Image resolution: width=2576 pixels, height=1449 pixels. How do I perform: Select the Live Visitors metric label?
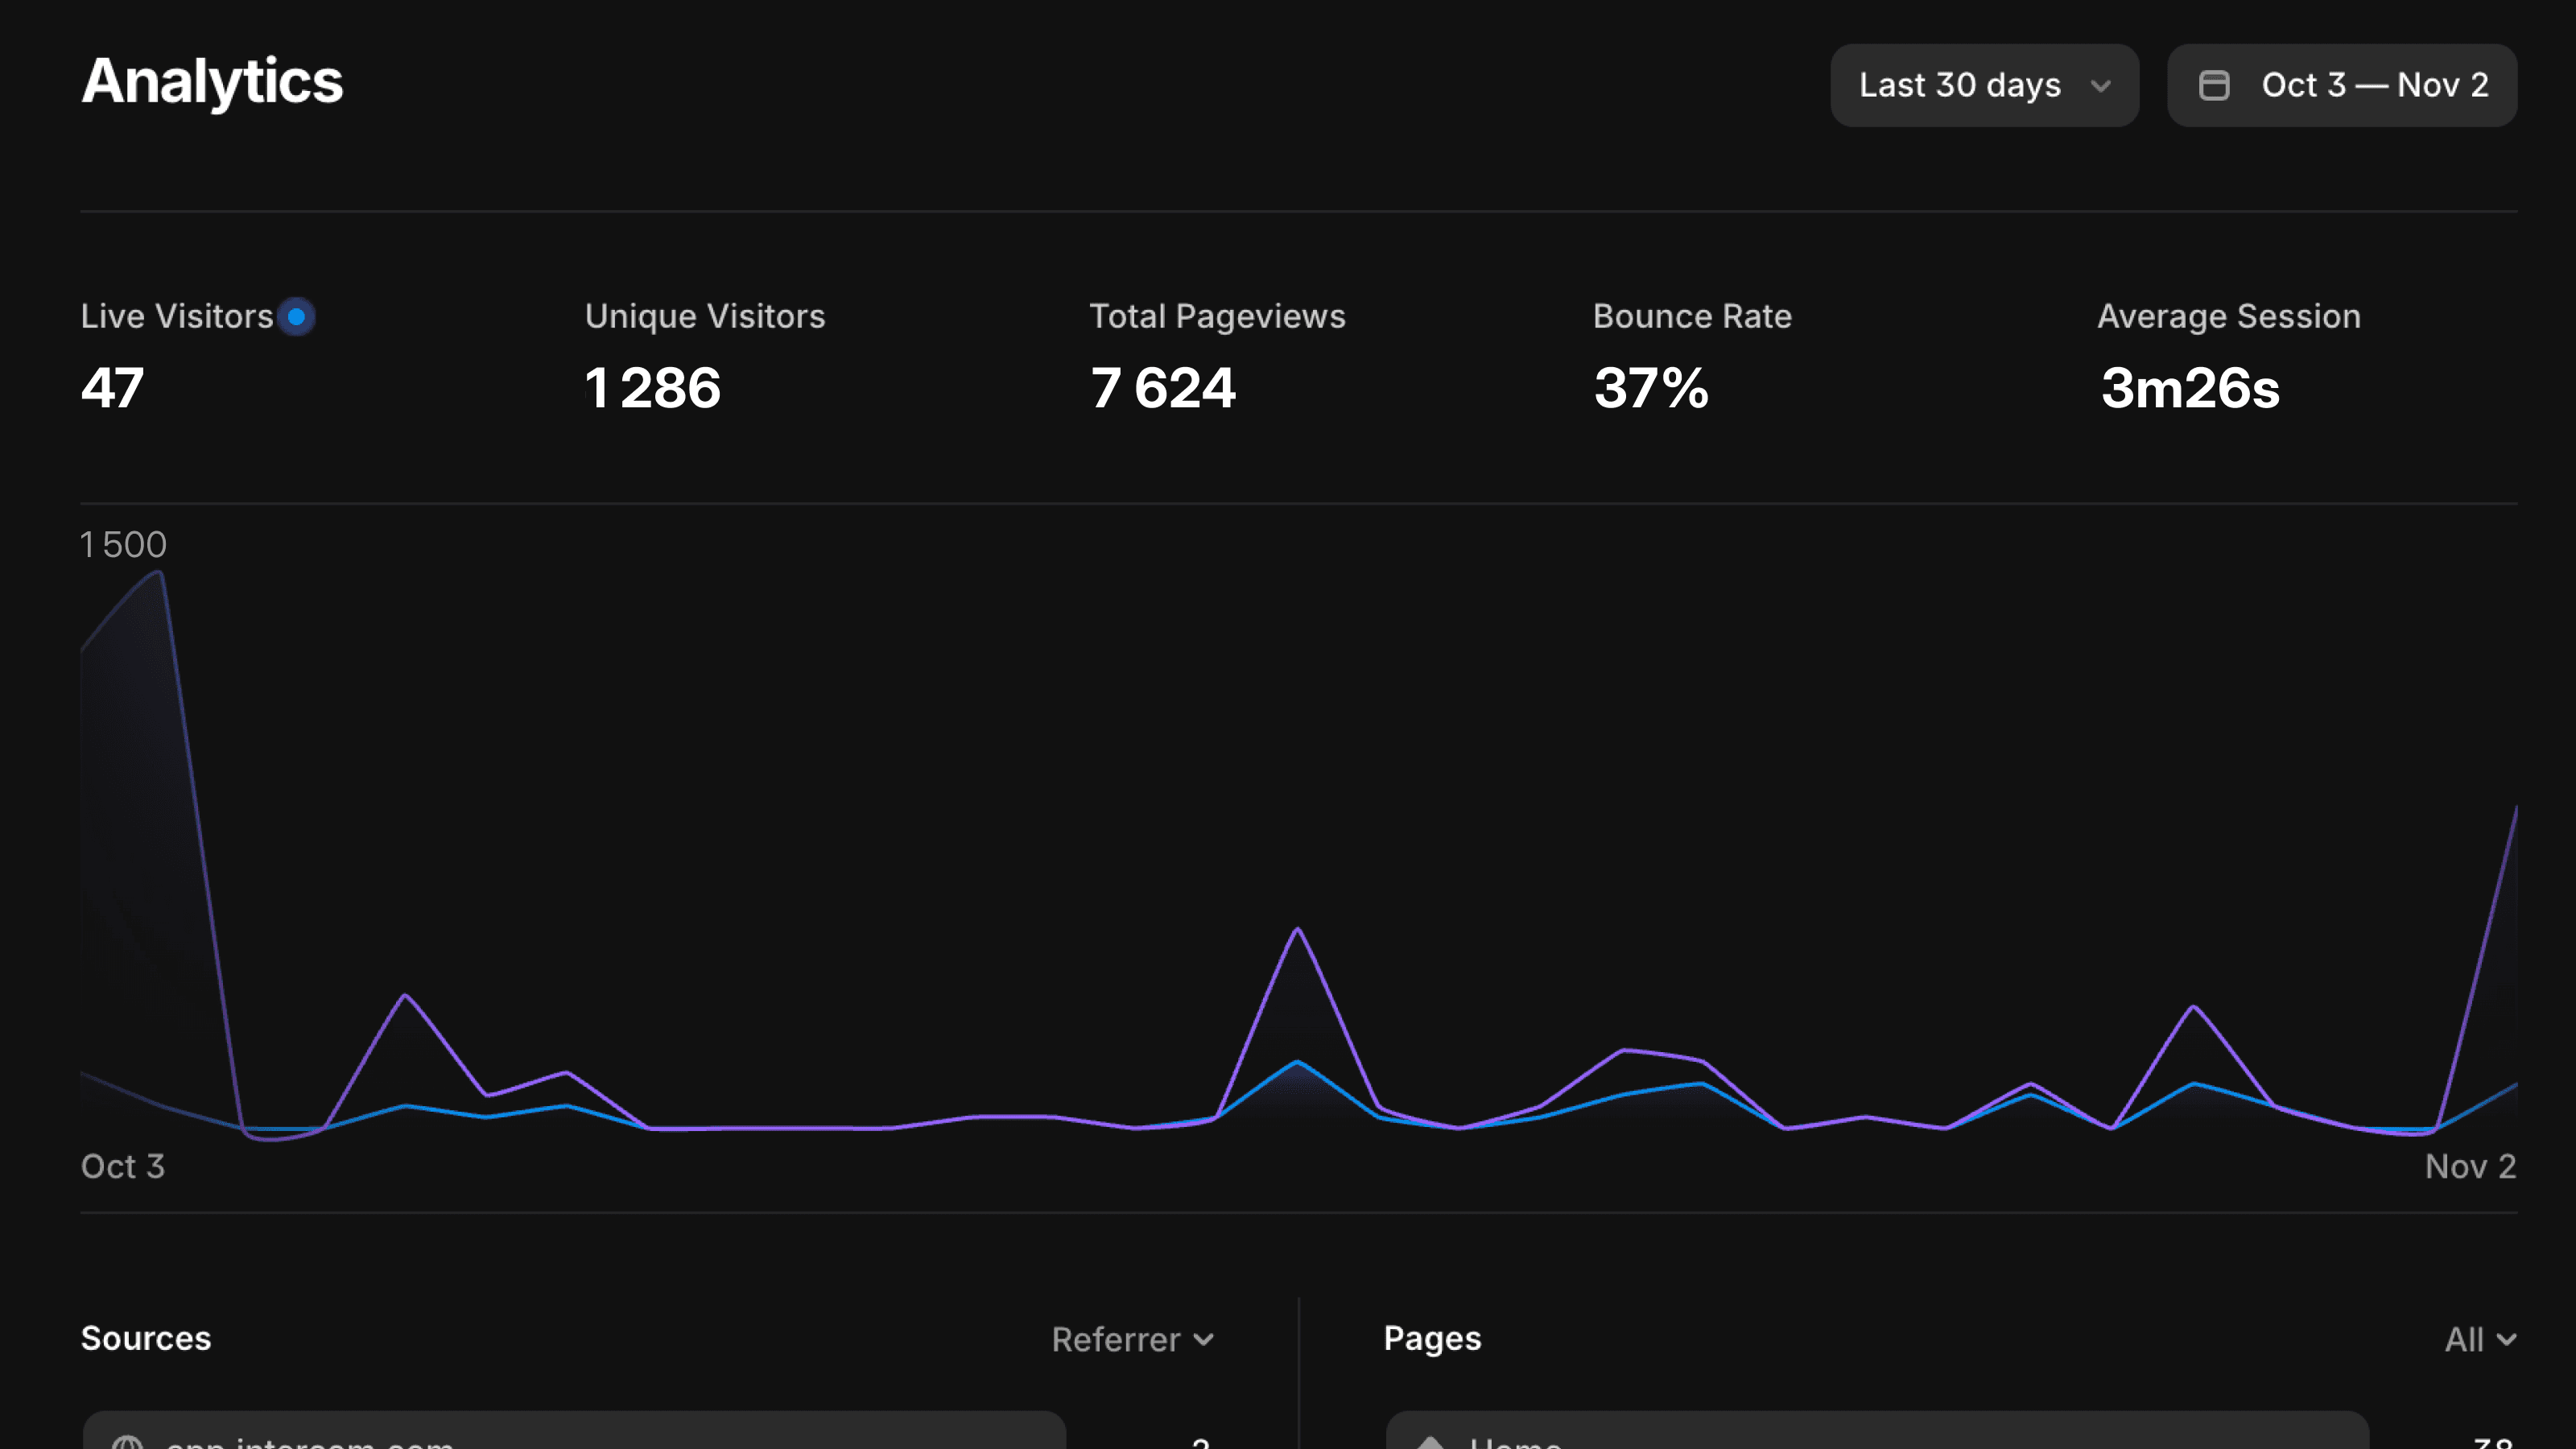click(x=176, y=316)
